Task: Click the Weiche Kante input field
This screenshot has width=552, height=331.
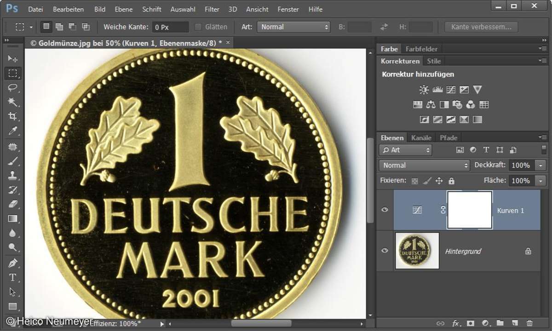Action: [170, 27]
